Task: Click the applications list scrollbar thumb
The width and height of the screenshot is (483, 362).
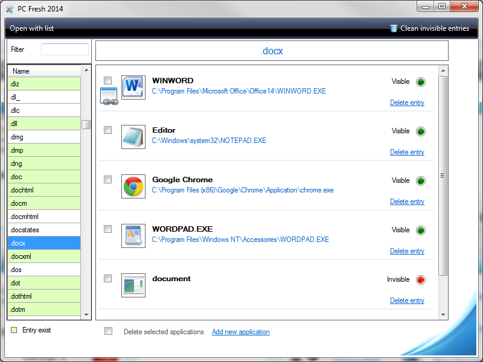Action: click(x=443, y=176)
